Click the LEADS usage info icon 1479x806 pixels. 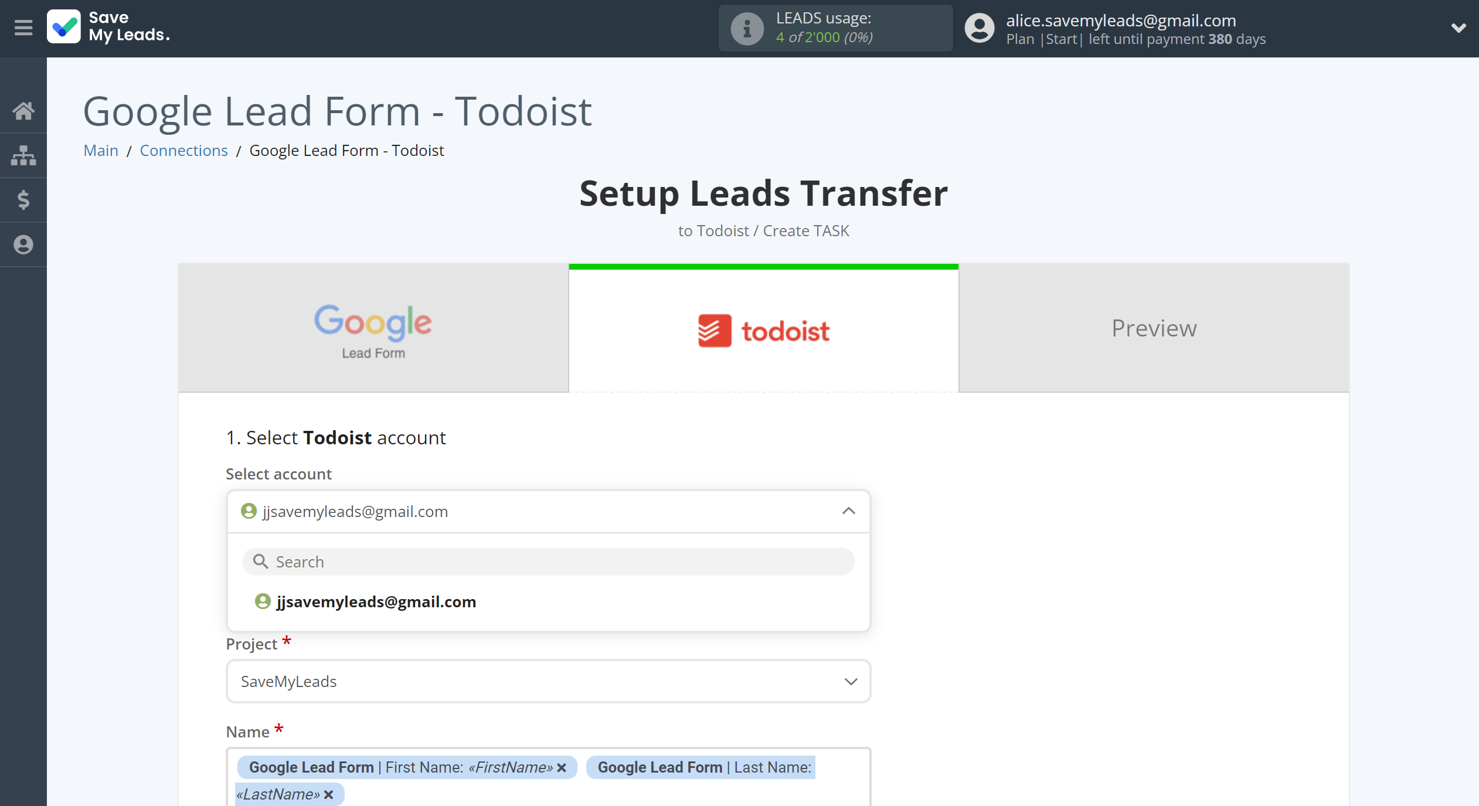tap(743, 28)
